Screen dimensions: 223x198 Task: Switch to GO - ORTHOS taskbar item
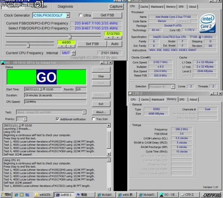(x=169, y=195)
